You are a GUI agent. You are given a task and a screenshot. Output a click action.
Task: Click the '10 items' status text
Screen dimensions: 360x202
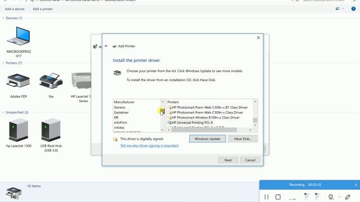(x=34, y=186)
